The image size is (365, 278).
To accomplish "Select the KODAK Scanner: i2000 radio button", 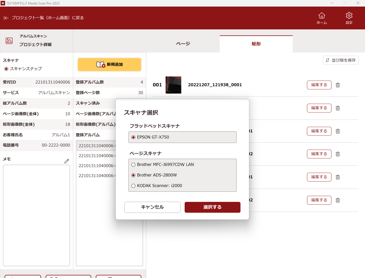I will coord(133,186).
